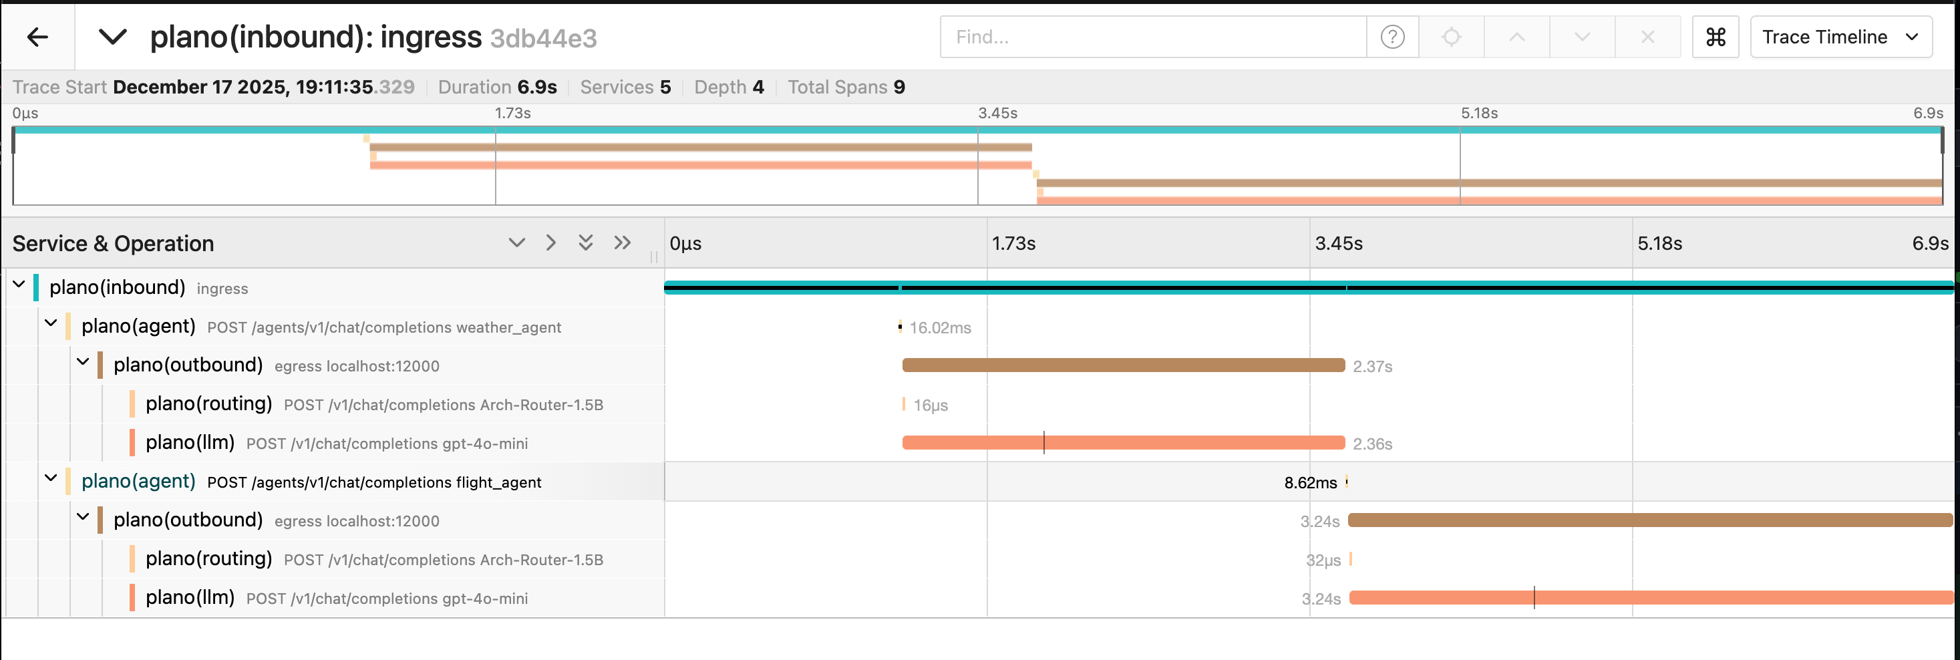Collapse the flight_agent plano(agent) span
This screenshot has width=1960, height=660.
[51, 480]
